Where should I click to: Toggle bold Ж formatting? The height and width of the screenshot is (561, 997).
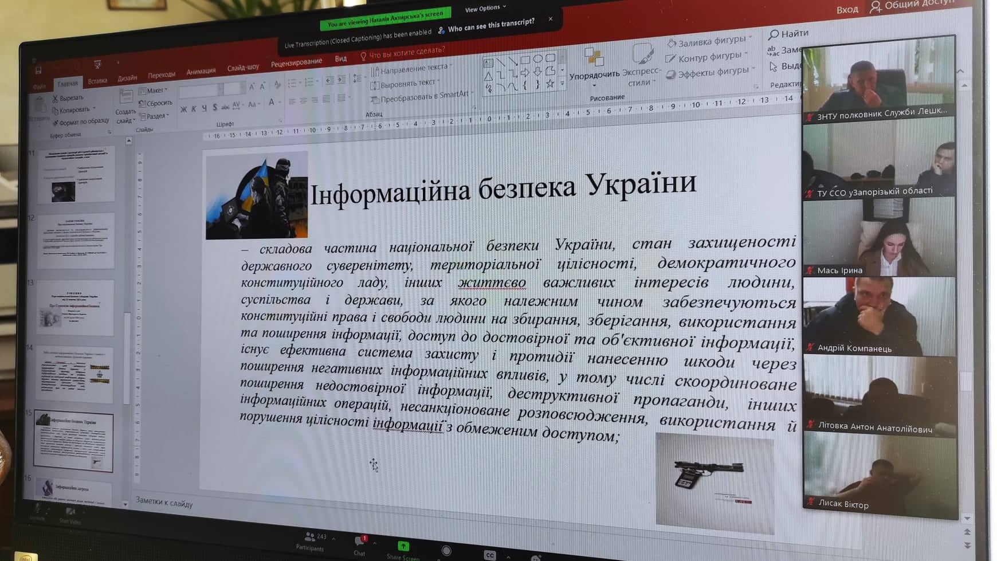pos(183,109)
